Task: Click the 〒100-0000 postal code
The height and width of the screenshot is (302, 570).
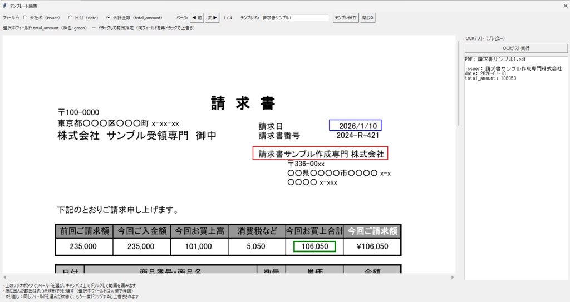Action: (78, 112)
